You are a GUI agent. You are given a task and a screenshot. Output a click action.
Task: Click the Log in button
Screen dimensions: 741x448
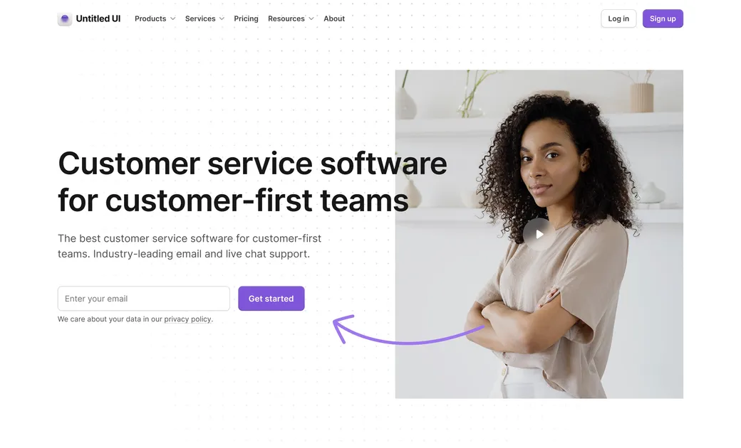(x=618, y=19)
